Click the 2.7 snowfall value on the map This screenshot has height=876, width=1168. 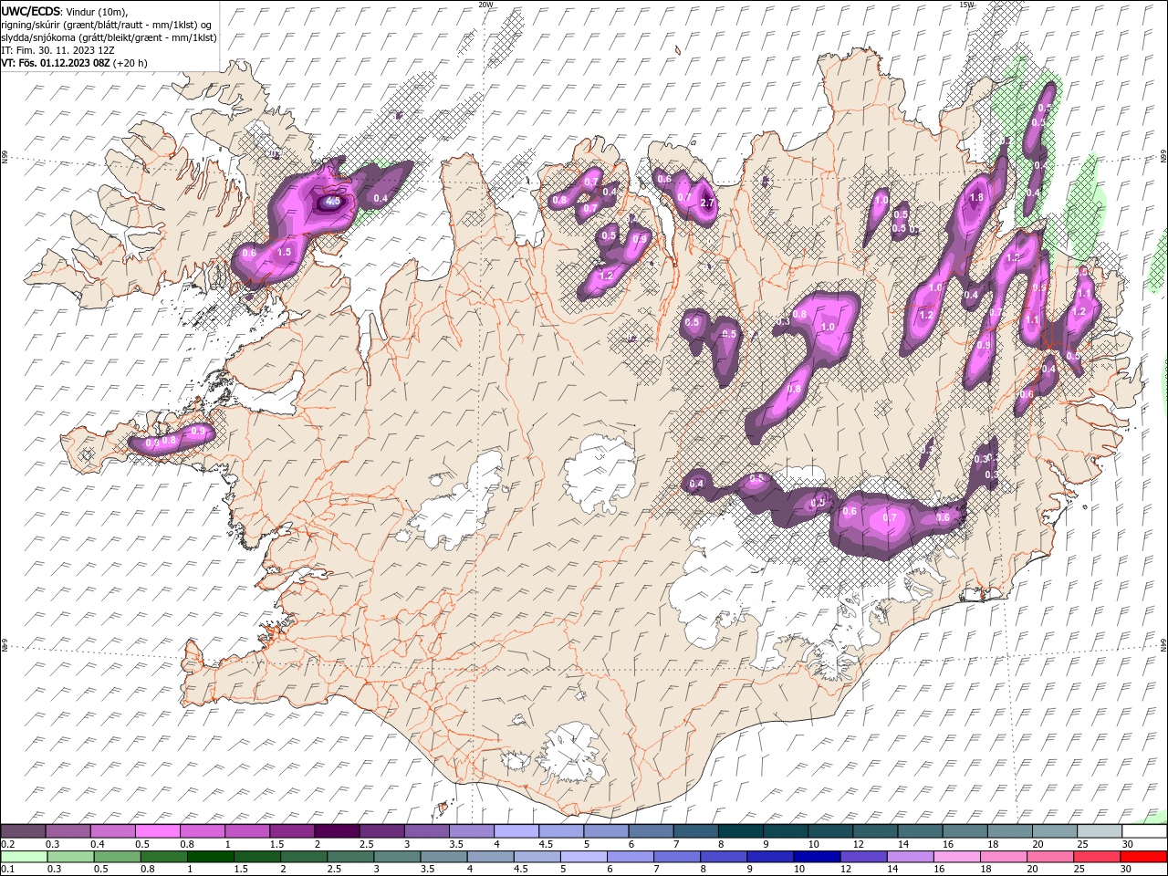click(706, 203)
